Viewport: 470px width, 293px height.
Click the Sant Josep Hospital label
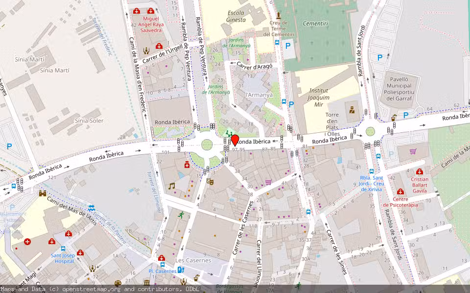click(63, 258)
